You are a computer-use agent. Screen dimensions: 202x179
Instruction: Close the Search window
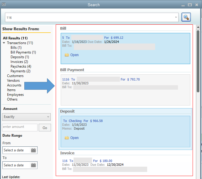(197, 5)
